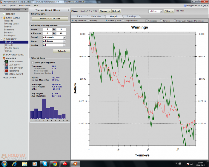Launch LeakBuster app icon
The image size is (209, 167).
[7, 65]
